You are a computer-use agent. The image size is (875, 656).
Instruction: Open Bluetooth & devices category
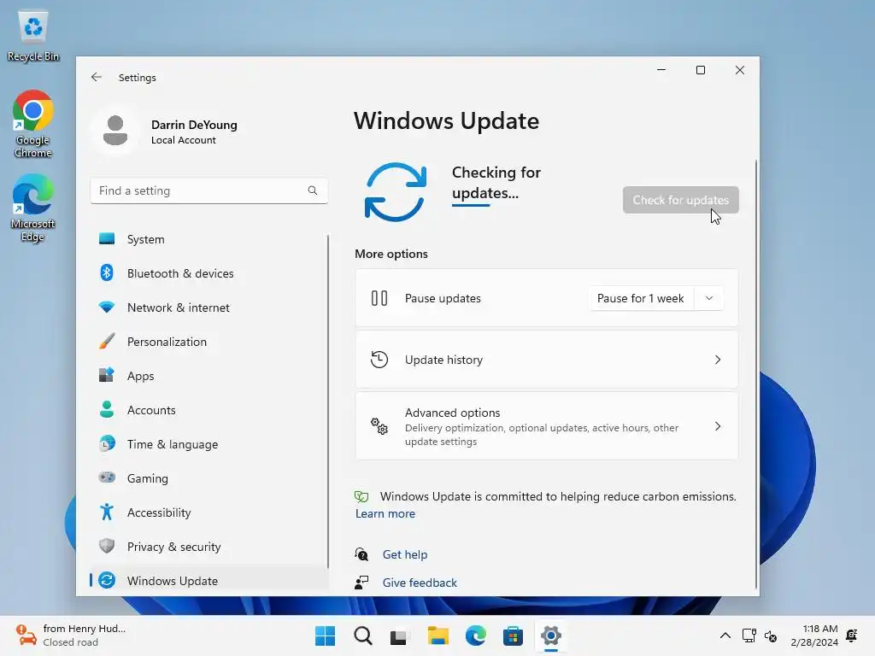pyautogui.click(x=209, y=273)
